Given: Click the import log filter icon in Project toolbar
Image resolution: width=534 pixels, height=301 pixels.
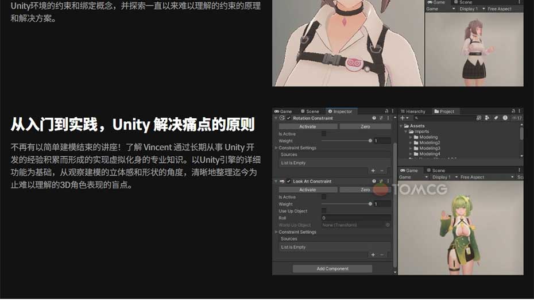Looking at the screenshot, I should 505,118.
